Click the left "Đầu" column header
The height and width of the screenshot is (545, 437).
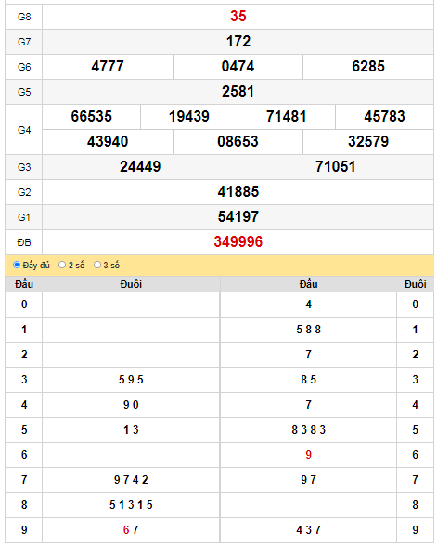tap(24, 284)
